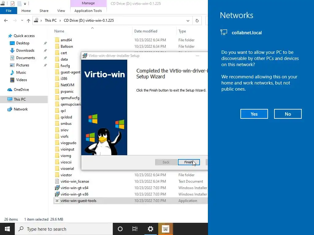Click Finish in the Virtio-win setup wizard
This screenshot has height=235, width=314.
click(x=189, y=162)
